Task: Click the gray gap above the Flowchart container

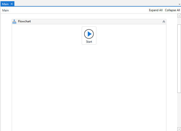Action: pos(88,16)
